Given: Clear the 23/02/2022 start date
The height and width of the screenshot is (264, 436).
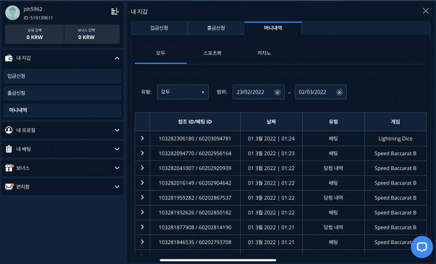Looking at the screenshot, I should 277,93.
